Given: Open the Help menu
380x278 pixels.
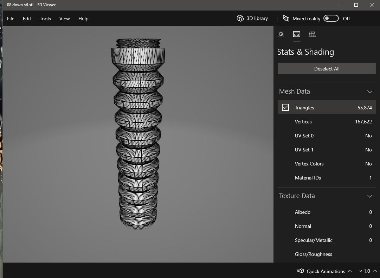Looking at the screenshot, I should point(83,19).
